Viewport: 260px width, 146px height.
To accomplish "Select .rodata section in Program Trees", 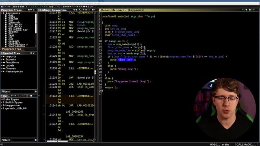I will tap(13, 32).
